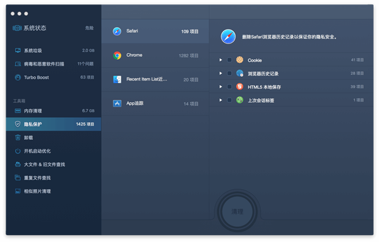Viewport: 379px width, 242px height.
Task: Click the 相似照片清理 photo icon
Action: pyautogui.click(x=18, y=192)
